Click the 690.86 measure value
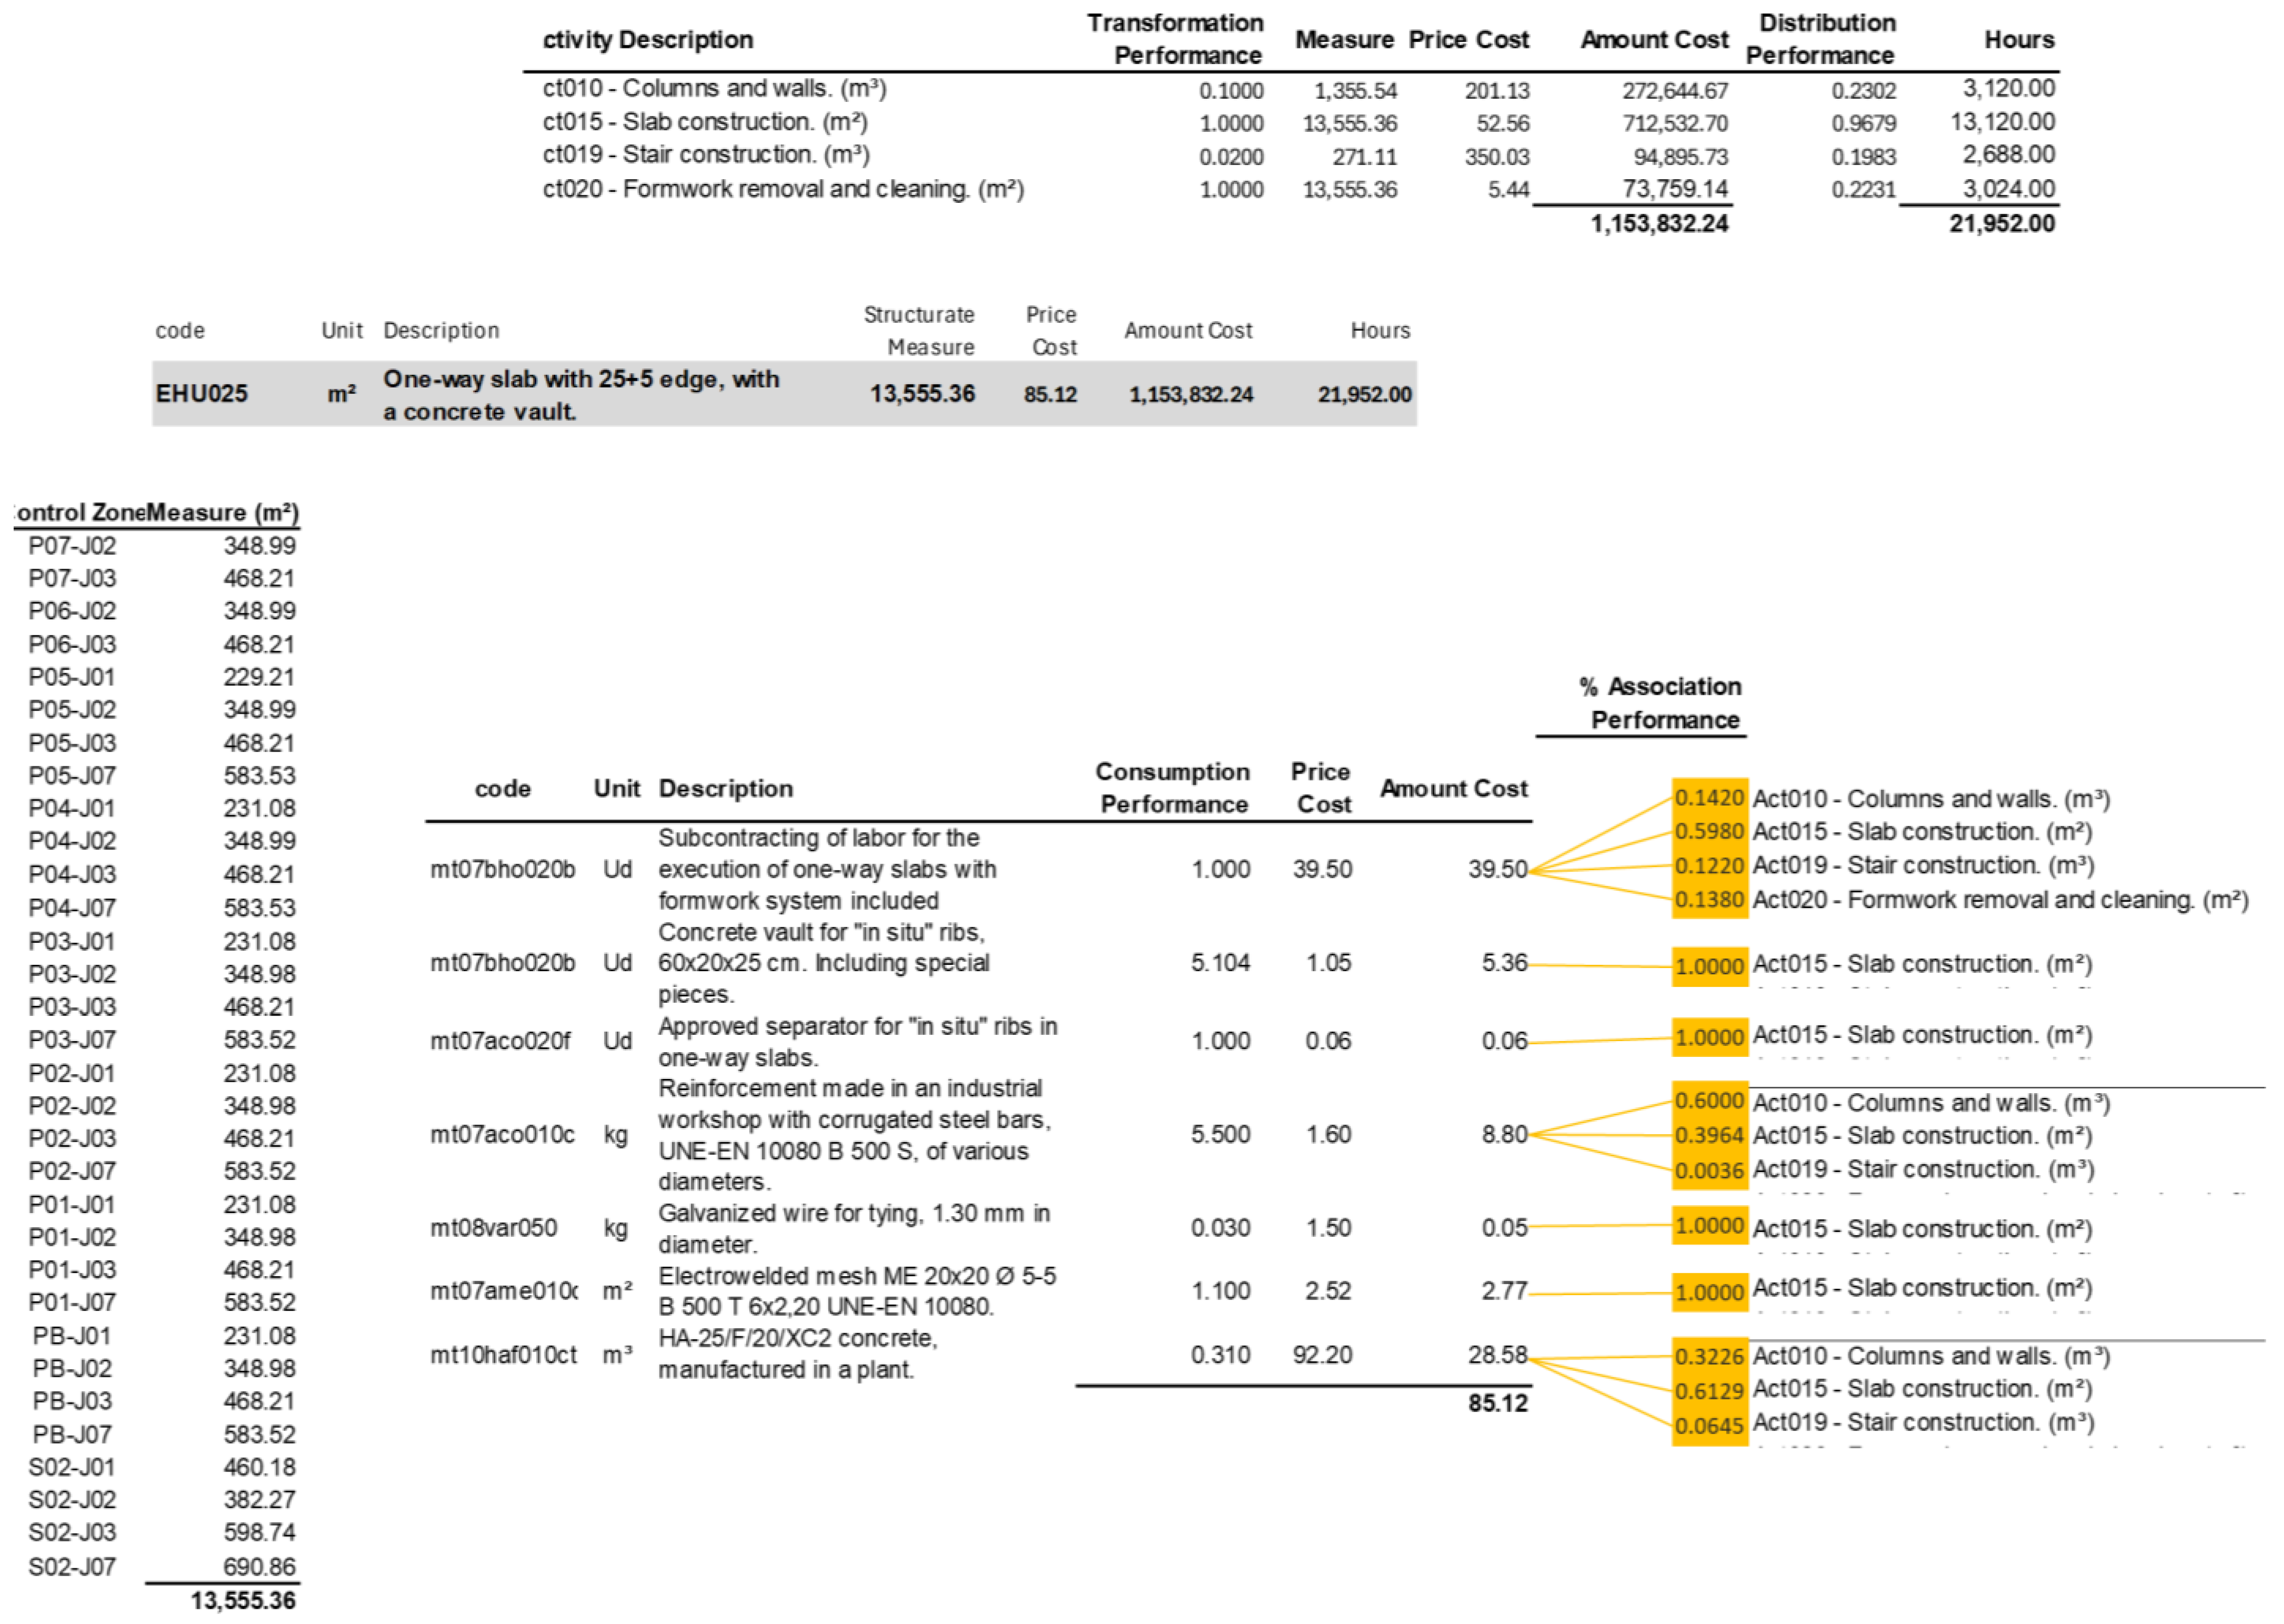 (x=259, y=1566)
